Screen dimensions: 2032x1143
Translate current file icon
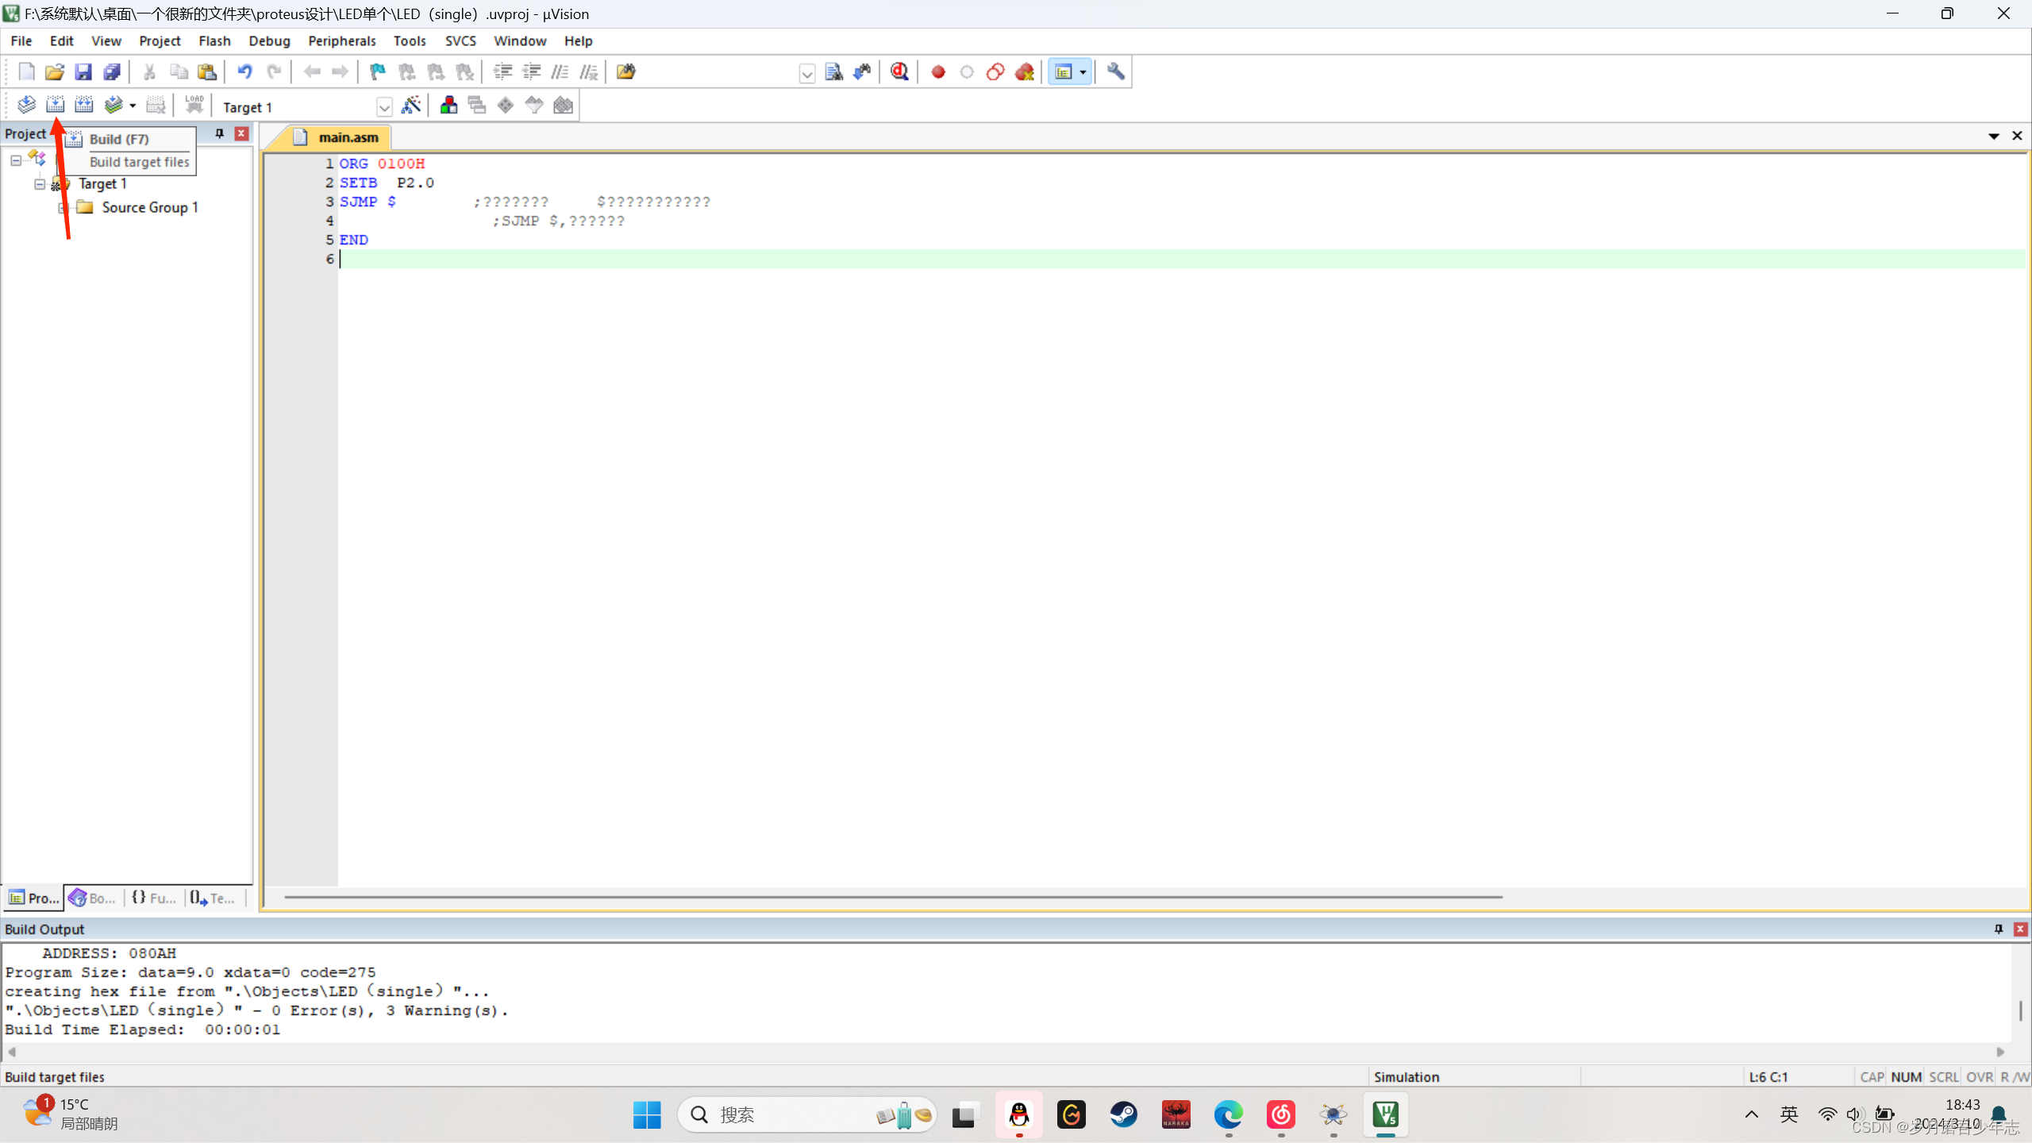click(26, 105)
